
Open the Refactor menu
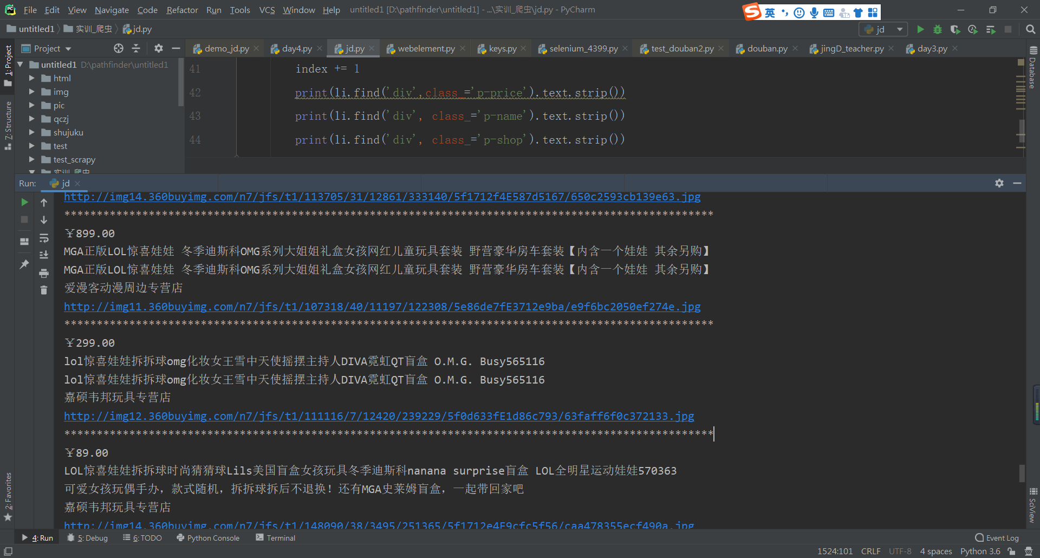coord(182,10)
